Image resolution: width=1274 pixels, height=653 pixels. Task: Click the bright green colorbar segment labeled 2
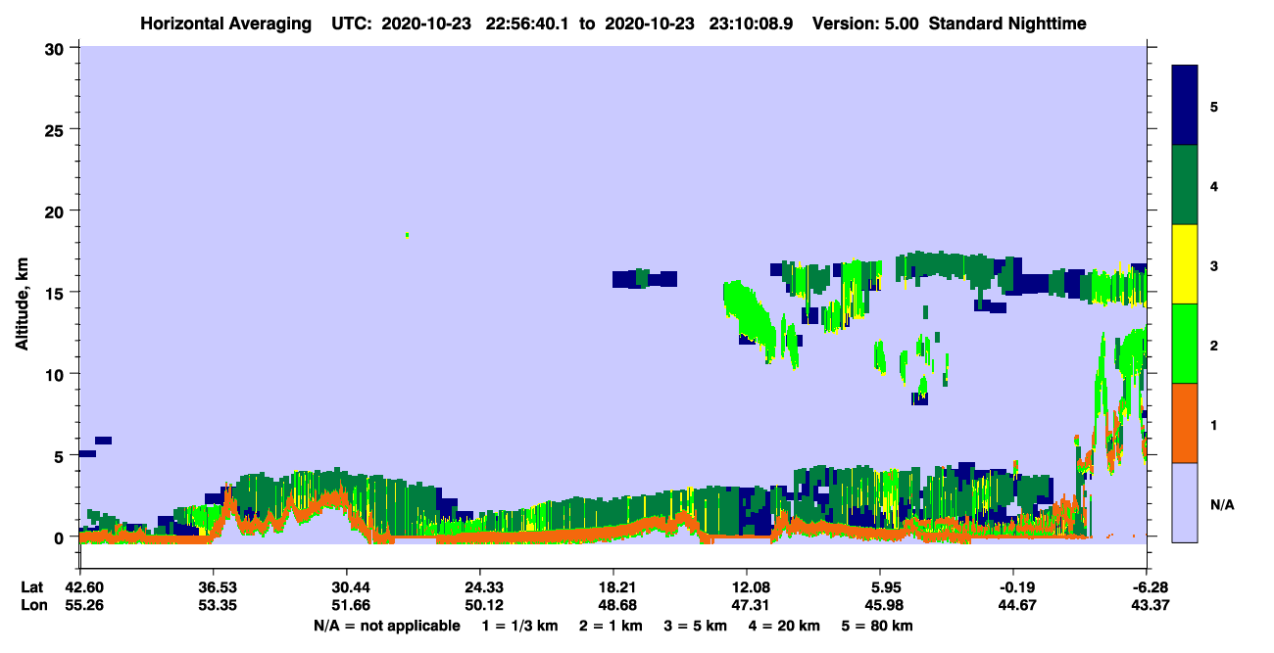[1185, 344]
